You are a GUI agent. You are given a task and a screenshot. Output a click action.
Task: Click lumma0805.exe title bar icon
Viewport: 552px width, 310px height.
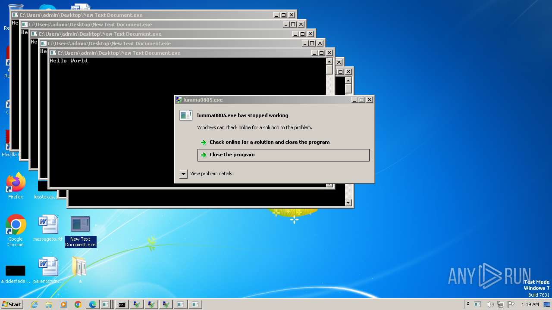pyautogui.click(x=179, y=100)
